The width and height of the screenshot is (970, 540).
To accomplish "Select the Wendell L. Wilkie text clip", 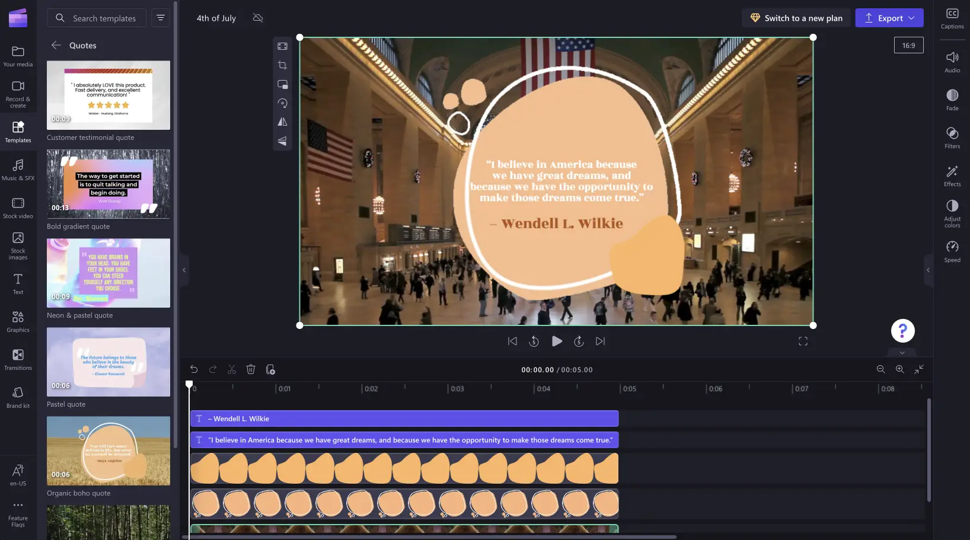I will click(404, 418).
